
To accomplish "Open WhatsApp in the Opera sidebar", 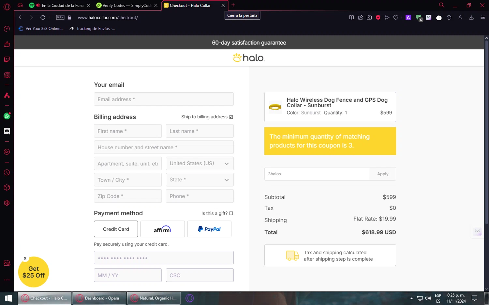I will (x=7, y=116).
